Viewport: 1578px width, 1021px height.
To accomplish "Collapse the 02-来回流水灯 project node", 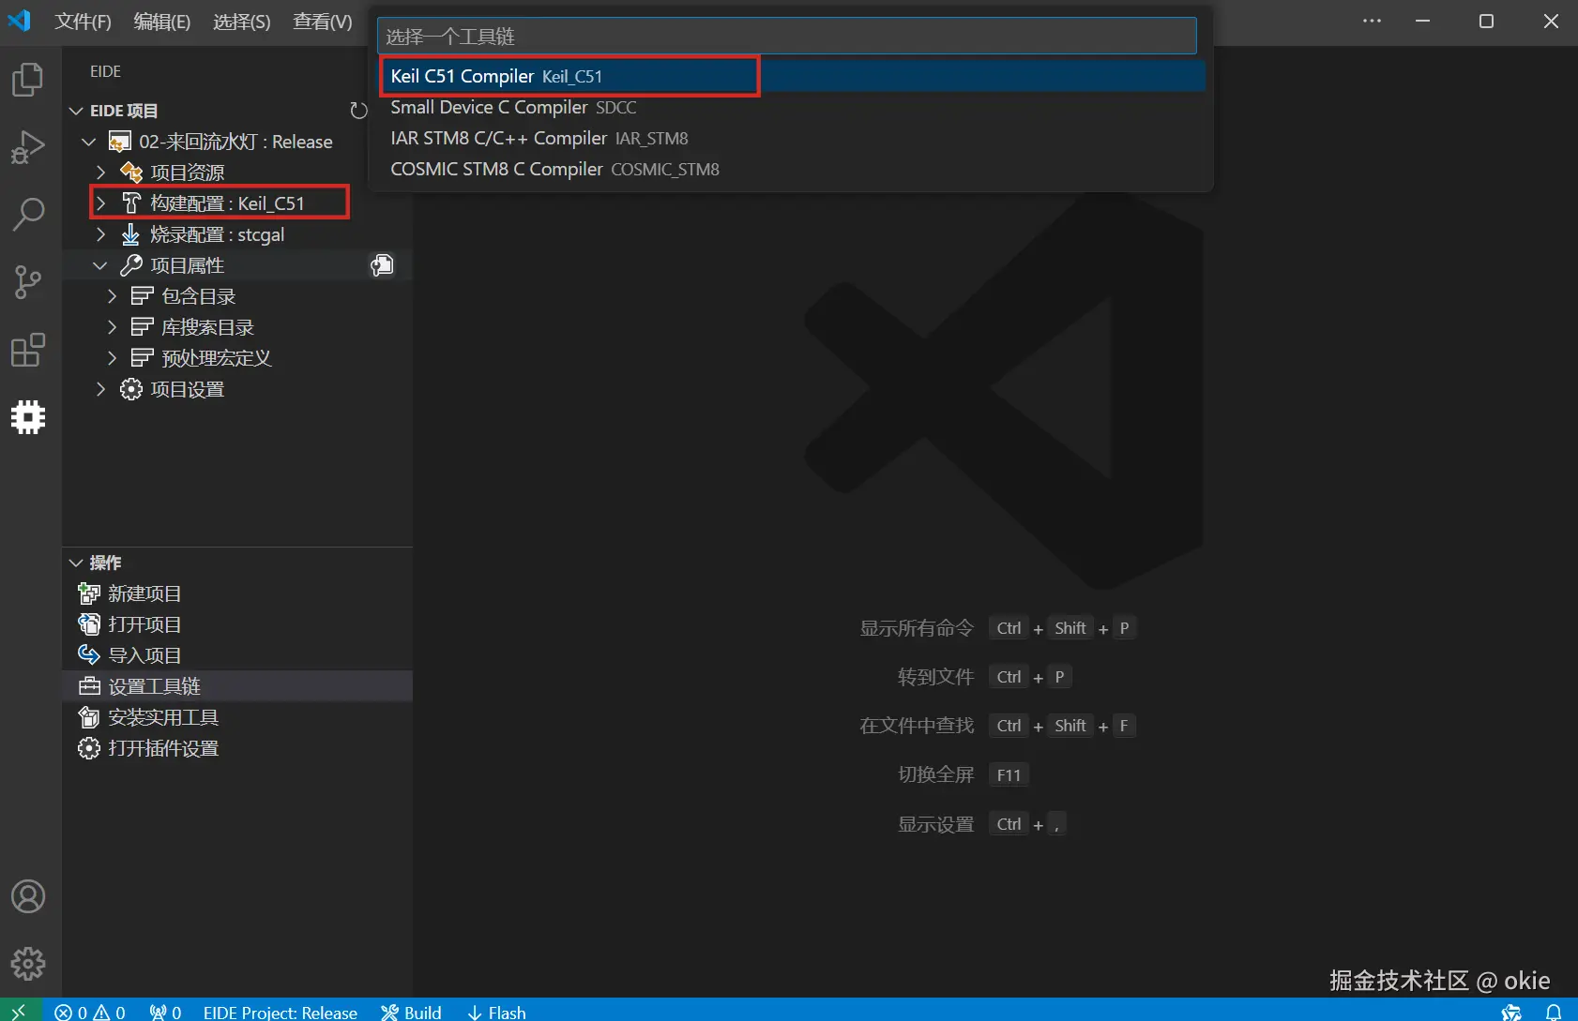I will [x=89, y=142].
